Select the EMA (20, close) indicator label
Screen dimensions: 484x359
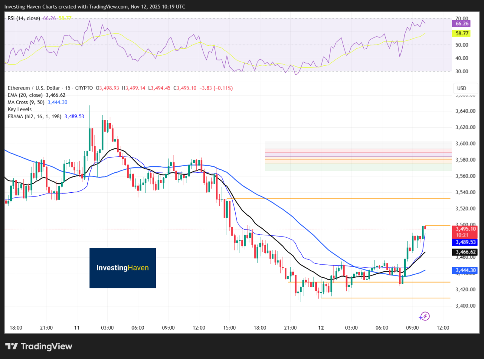[x=26, y=95]
